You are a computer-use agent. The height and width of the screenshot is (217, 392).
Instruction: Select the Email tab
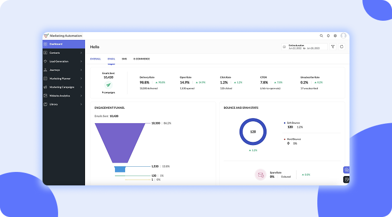111,59
